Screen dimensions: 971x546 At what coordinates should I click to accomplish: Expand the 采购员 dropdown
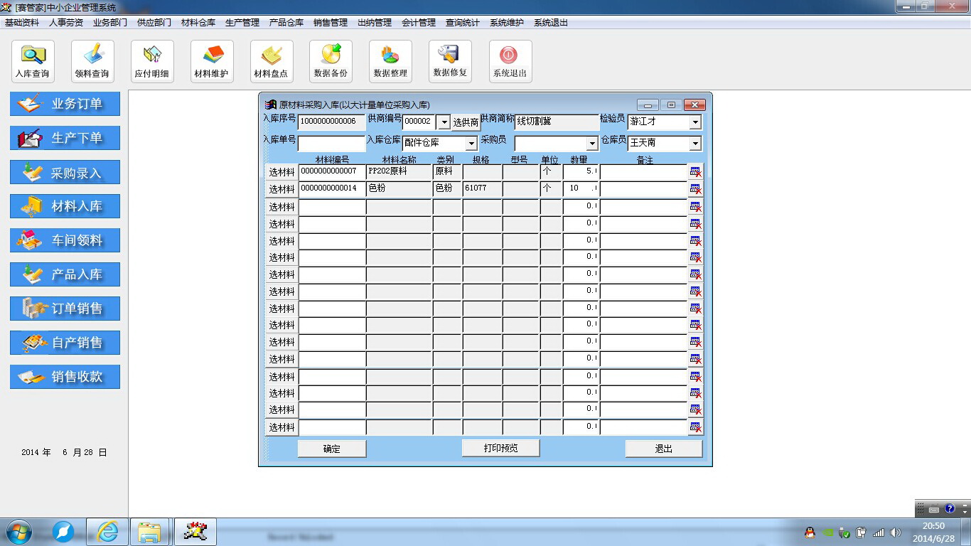tap(592, 144)
